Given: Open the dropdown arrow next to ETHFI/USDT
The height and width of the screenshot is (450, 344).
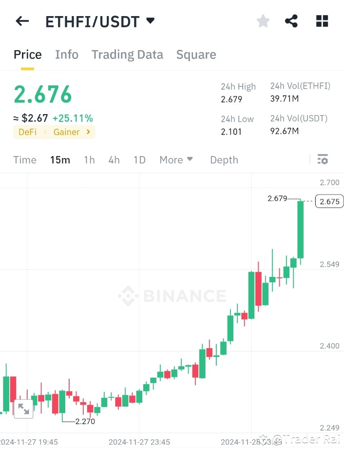Looking at the screenshot, I should point(150,20).
